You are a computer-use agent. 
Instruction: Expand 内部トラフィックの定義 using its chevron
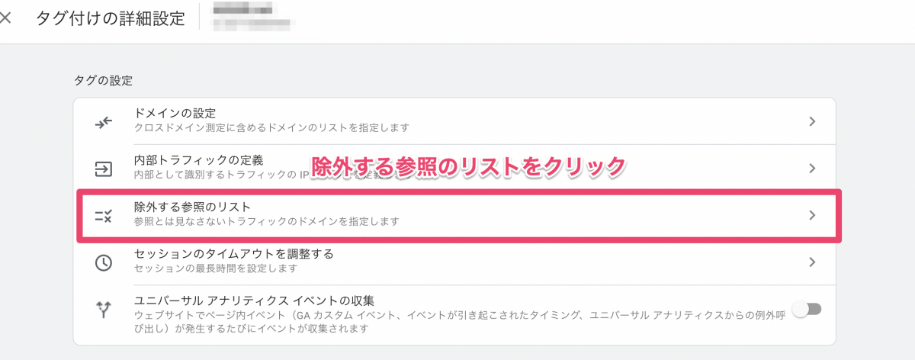pos(812,168)
